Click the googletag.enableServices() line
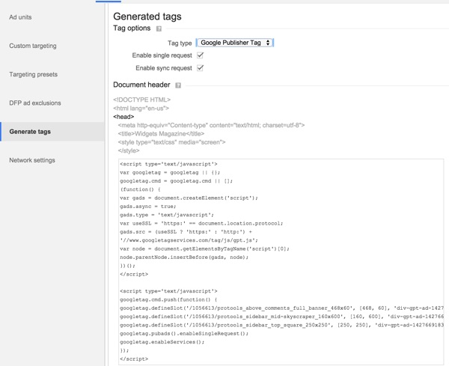The height and width of the screenshot is (366, 449). (162, 342)
